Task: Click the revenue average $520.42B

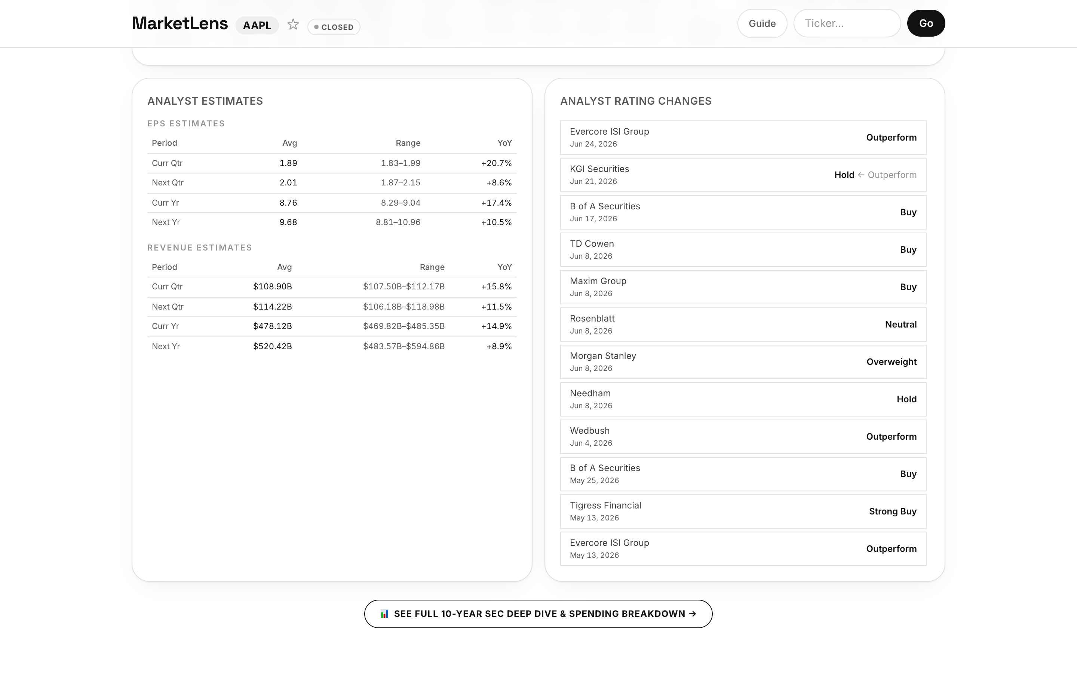Action: coord(272,346)
